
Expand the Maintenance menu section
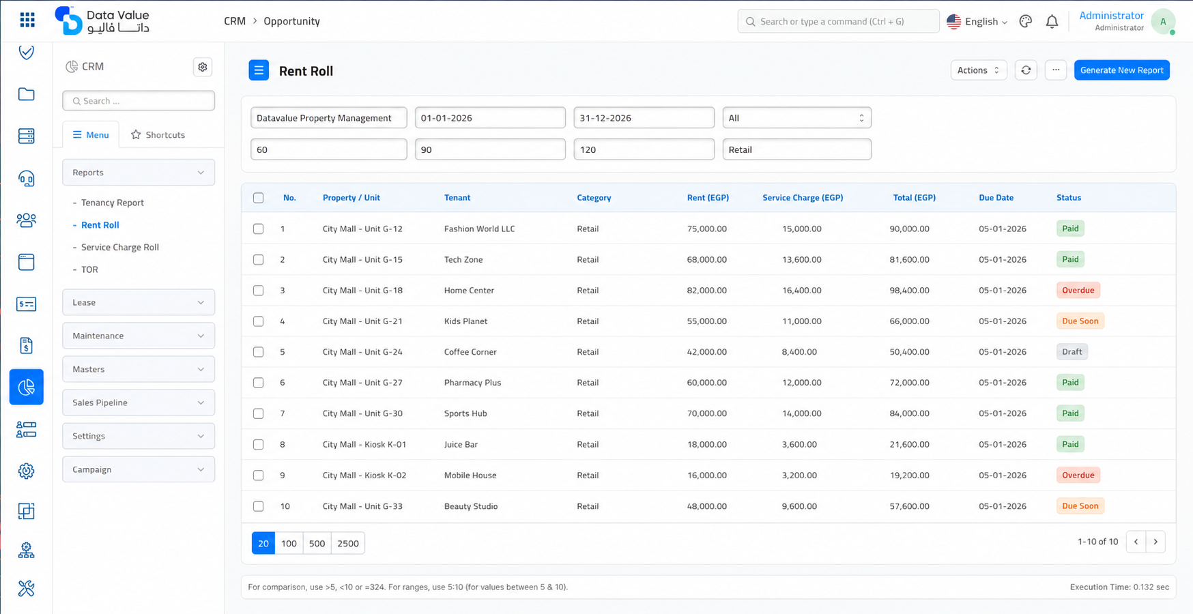[139, 336]
